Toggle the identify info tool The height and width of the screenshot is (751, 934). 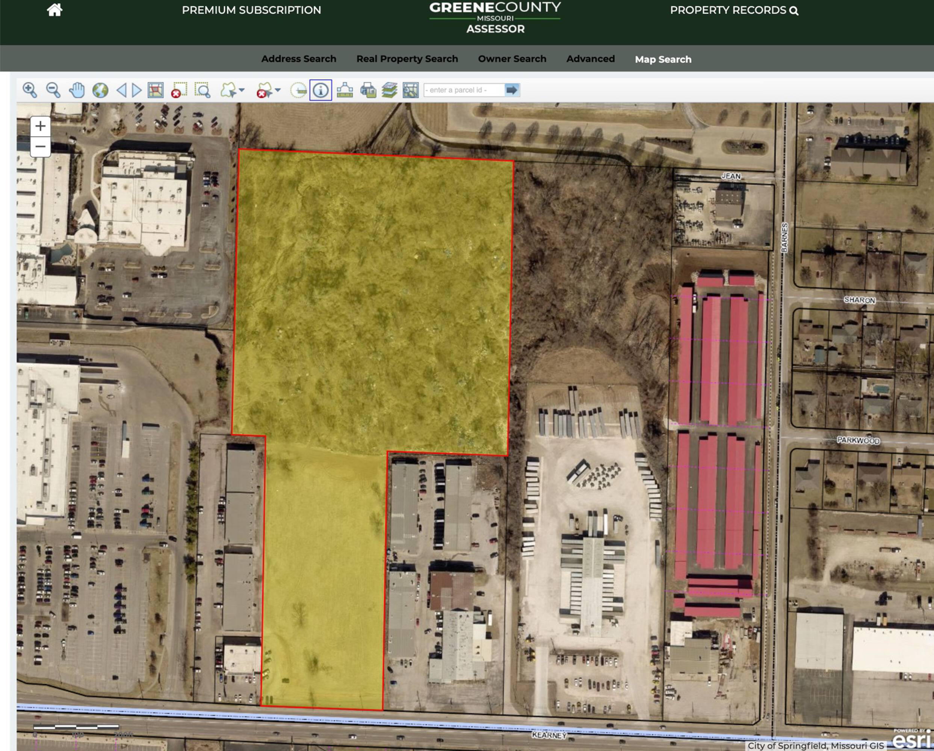(x=320, y=90)
